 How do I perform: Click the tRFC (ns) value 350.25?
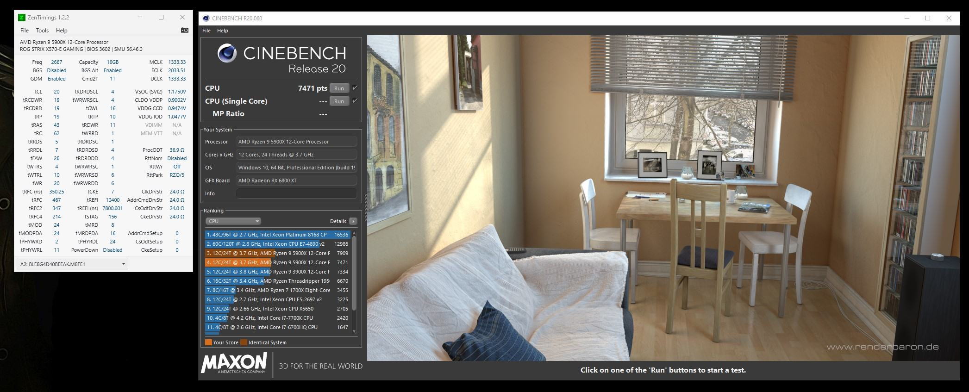(x=56, y=192)
